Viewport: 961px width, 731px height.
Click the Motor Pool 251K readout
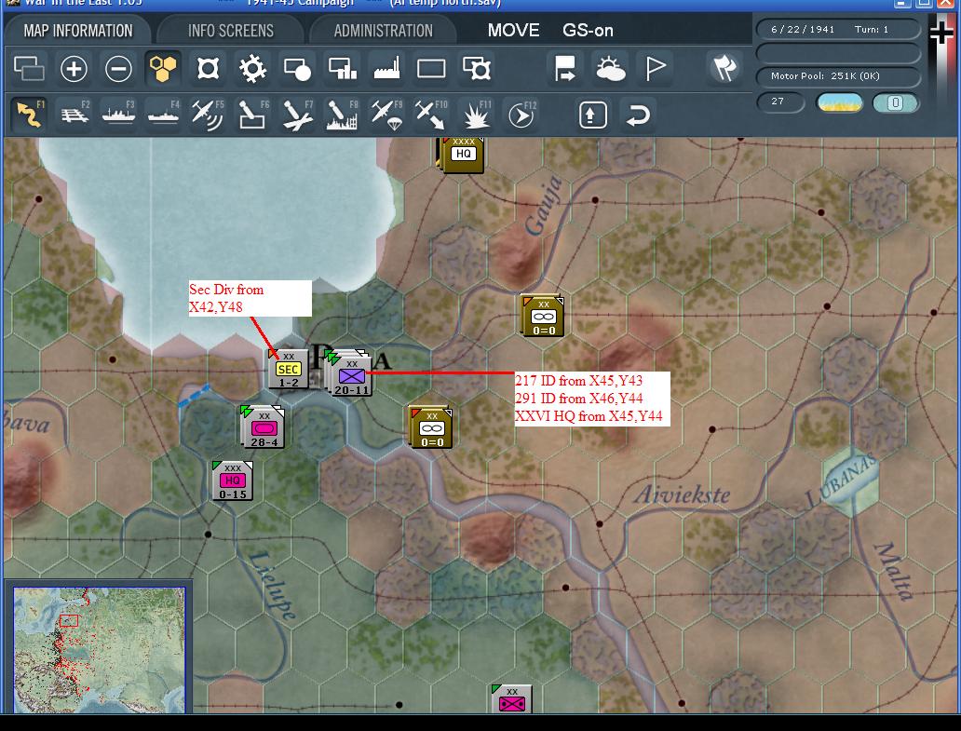coord(838,76)
